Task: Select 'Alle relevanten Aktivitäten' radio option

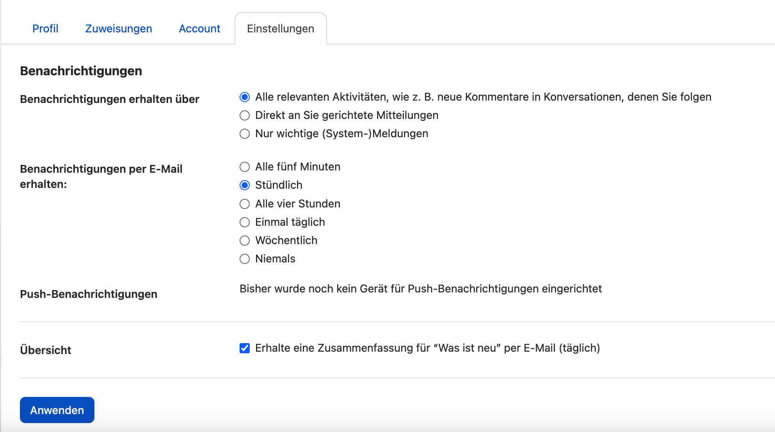Action: [x=245, y=97]
